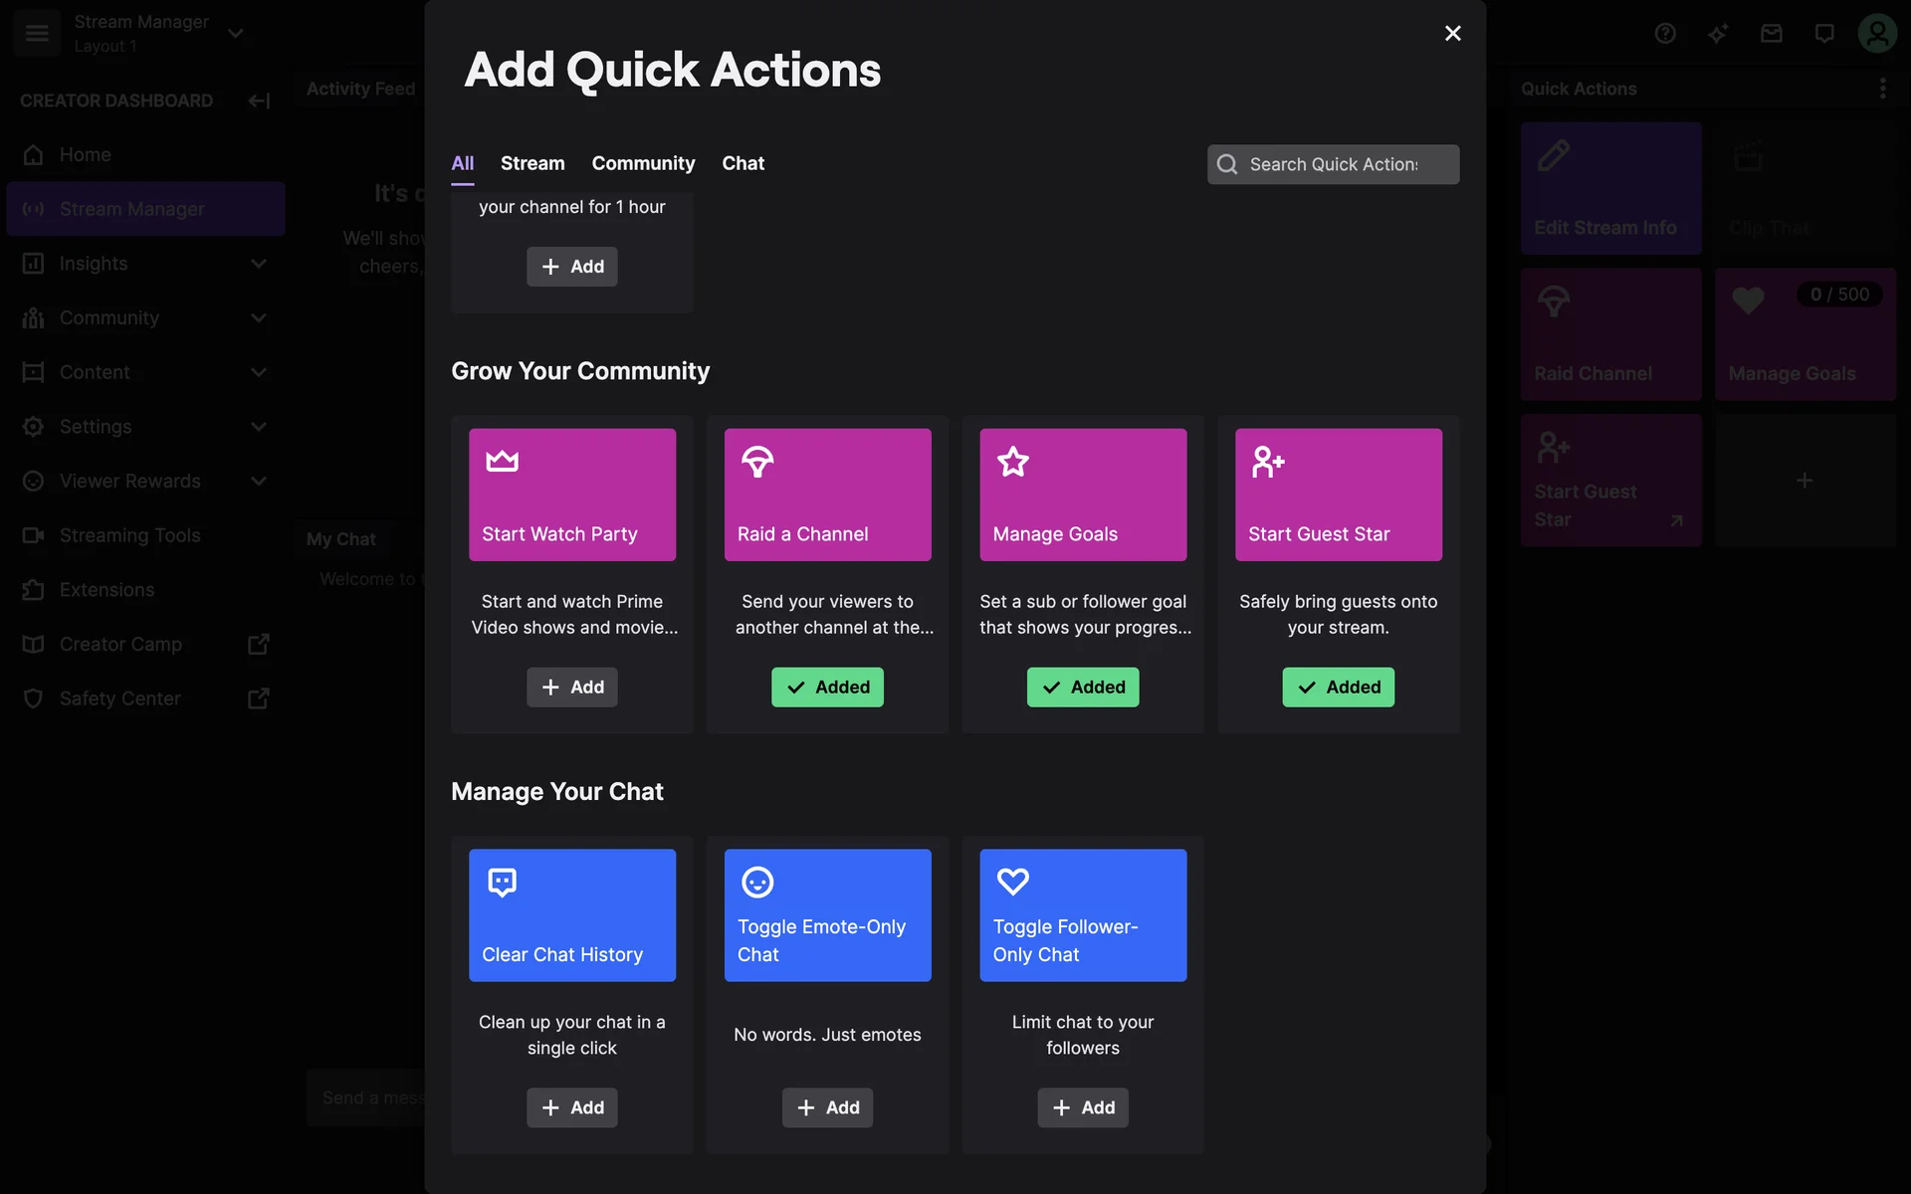The image size is (1911, 1194).
Task: Close the Add Quick Actions dialog
Action: 1452,34
